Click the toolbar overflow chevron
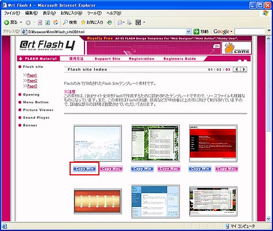Viewport: 273px width, 231px height. (x=269, y=30)
